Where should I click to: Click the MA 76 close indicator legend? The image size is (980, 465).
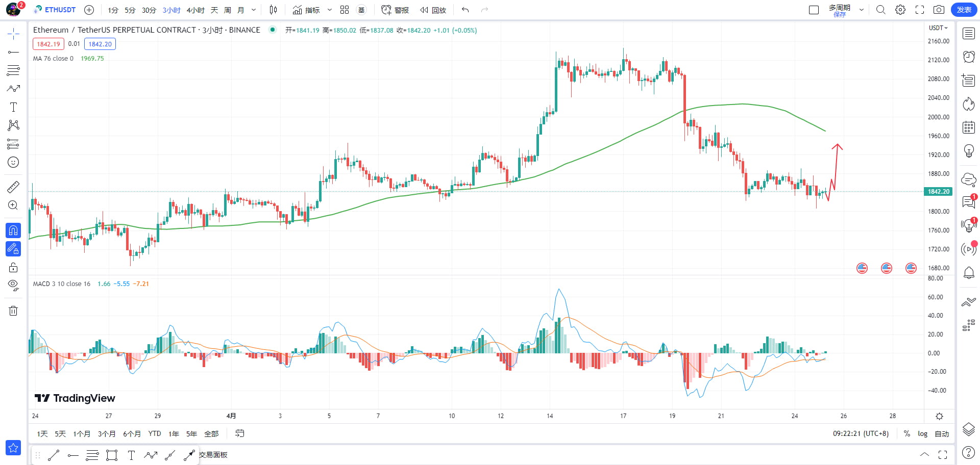tap(53, 59)
